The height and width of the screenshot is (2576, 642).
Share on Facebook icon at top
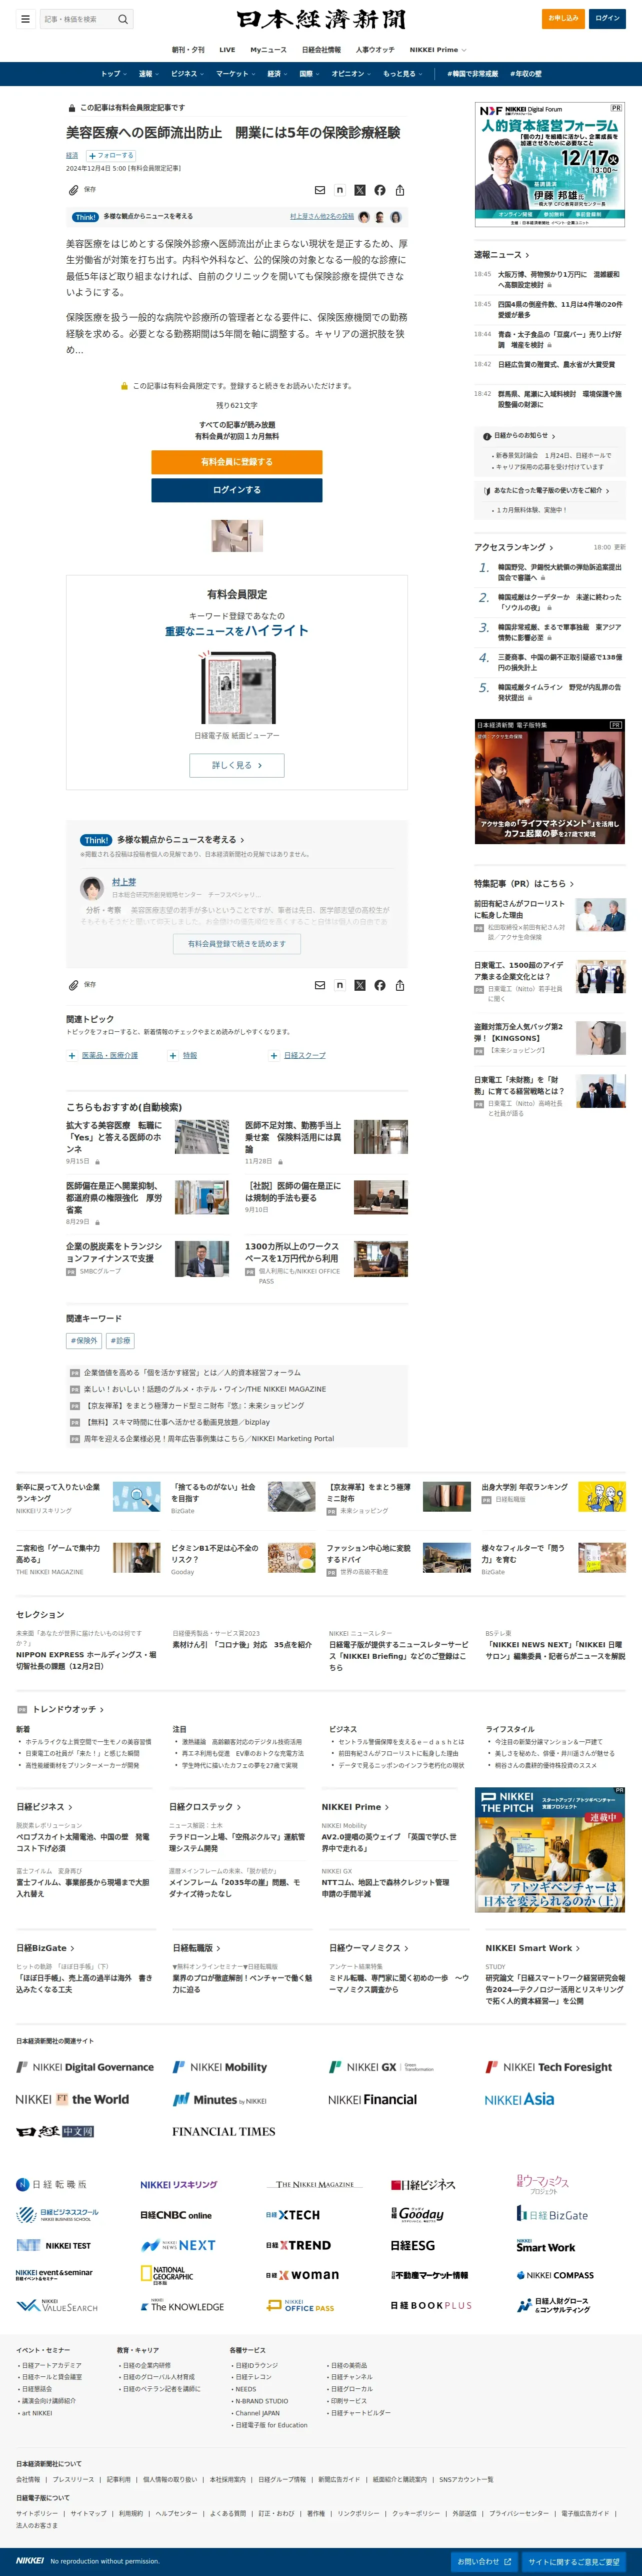point(380,190)
